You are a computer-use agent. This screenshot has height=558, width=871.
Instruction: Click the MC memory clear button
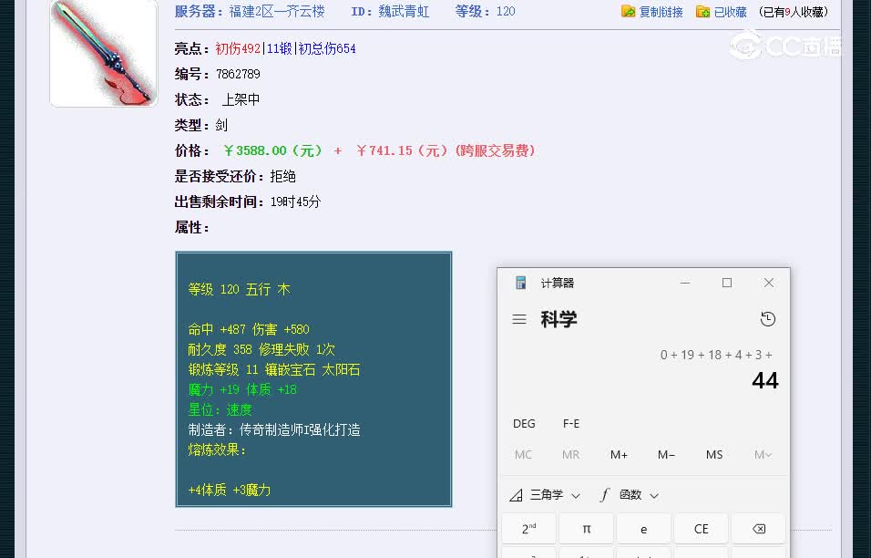523,455
